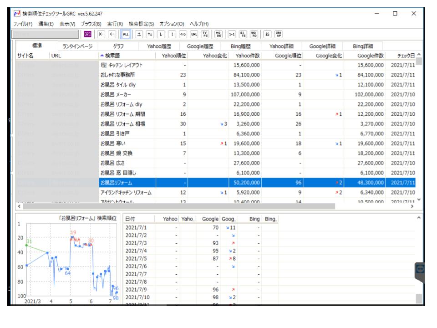Toggle the ALL filter toolbar button
This screenshot has width=437, height=328.
pos(126,34)
